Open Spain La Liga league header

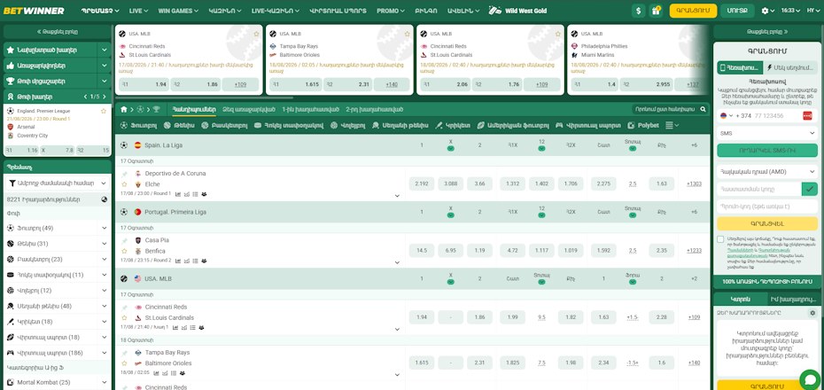pyautogui.click(x=163, y=145)
